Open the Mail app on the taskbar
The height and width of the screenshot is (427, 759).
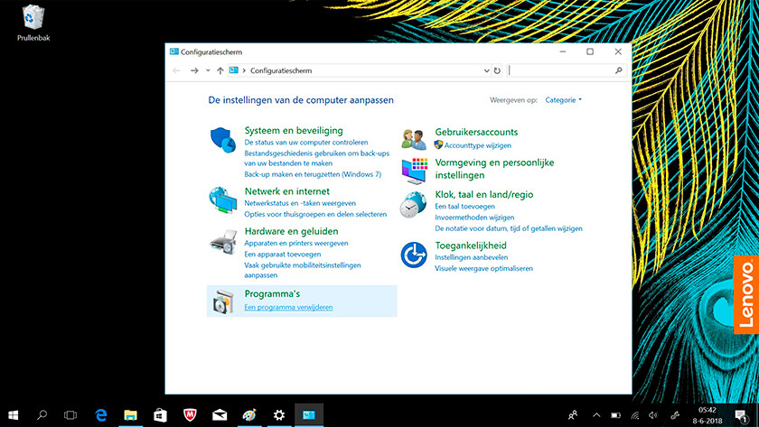220,415
